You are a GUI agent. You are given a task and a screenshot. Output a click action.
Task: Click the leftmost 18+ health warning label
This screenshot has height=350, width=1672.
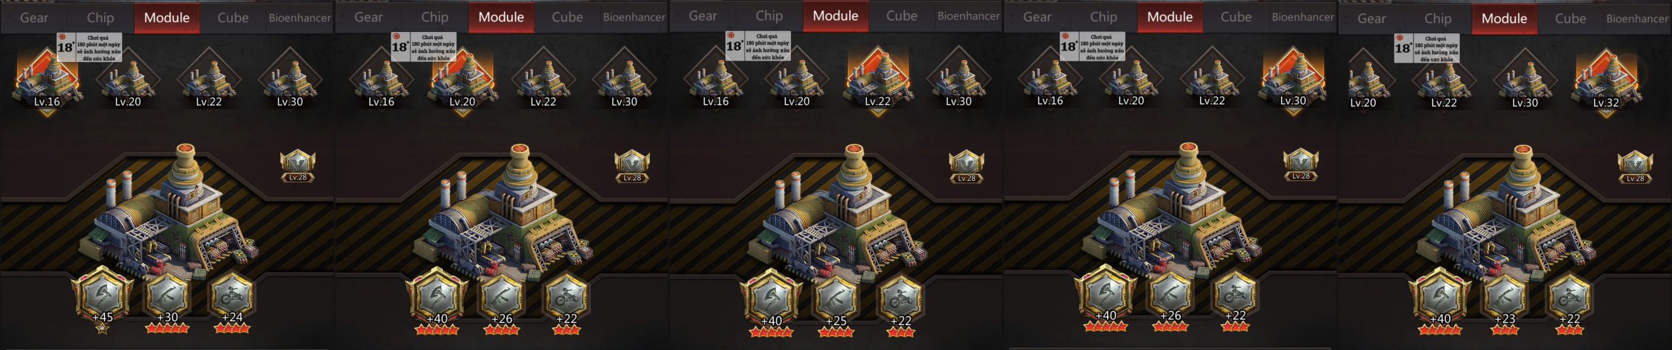click(89, 48)
